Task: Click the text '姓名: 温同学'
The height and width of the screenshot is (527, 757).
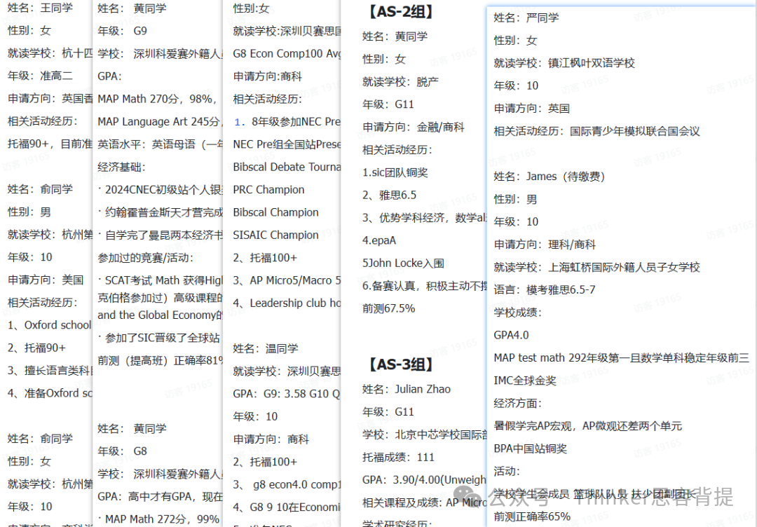Action: 266,348
